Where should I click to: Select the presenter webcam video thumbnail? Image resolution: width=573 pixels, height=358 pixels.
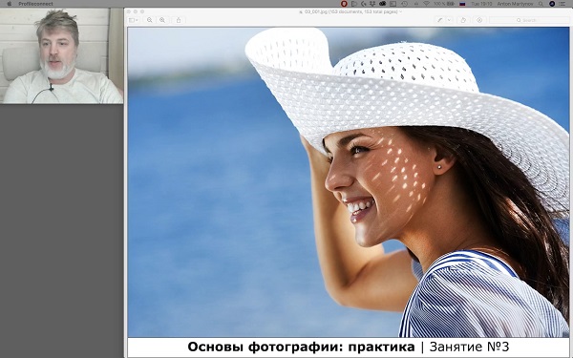61,55
